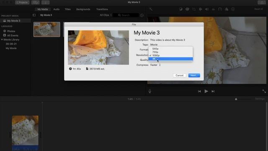Open the cropping tool

click(194, 9)
